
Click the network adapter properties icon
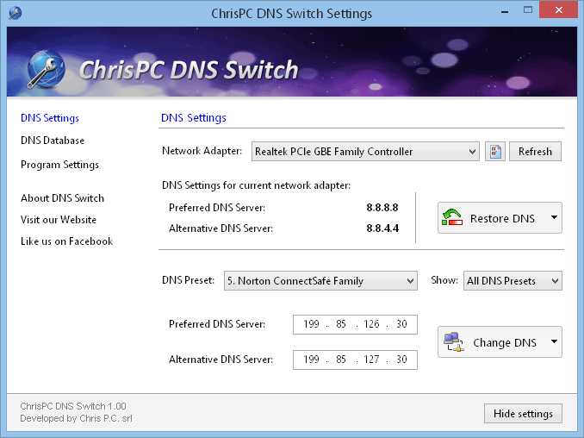coord(494,152)
